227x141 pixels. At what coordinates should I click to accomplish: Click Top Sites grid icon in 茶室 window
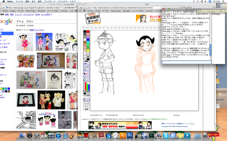[84, 11]
